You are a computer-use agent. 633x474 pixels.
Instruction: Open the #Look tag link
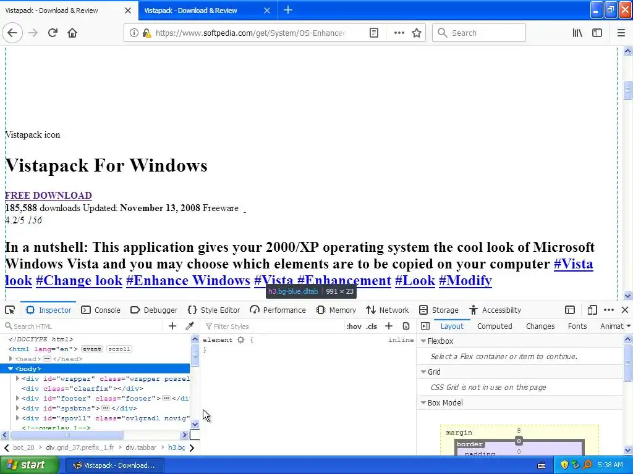pyautogui.click(x=415, y=281)
